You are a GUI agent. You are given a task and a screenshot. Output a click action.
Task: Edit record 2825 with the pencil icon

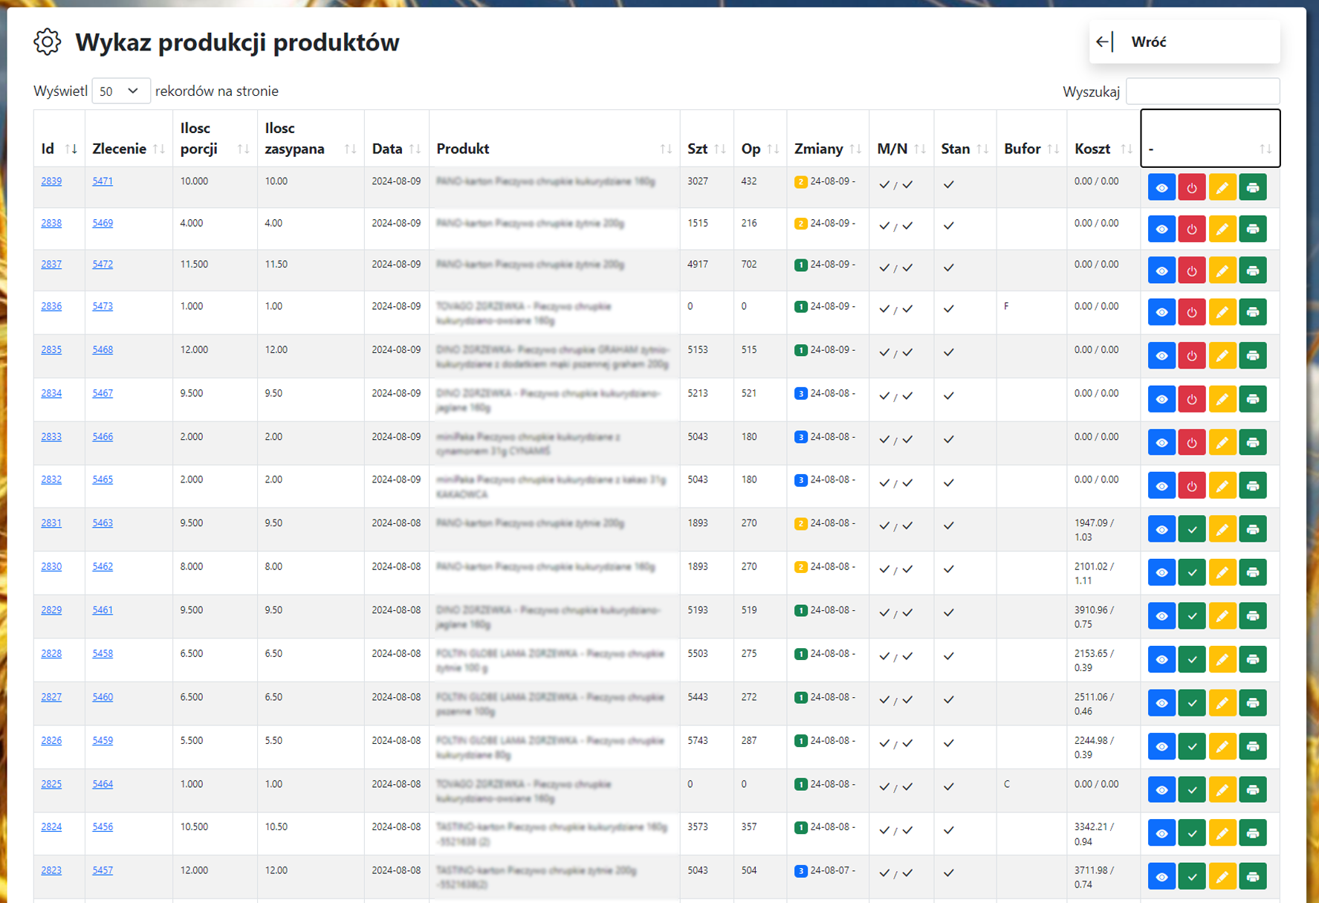tap(1222, 790)
